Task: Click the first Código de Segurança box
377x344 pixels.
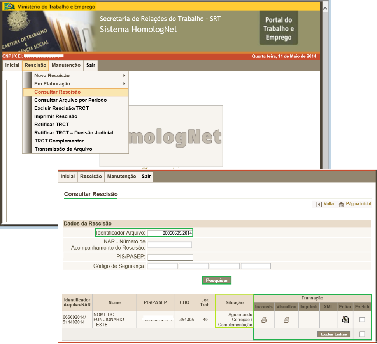Action: coord(163,266)
